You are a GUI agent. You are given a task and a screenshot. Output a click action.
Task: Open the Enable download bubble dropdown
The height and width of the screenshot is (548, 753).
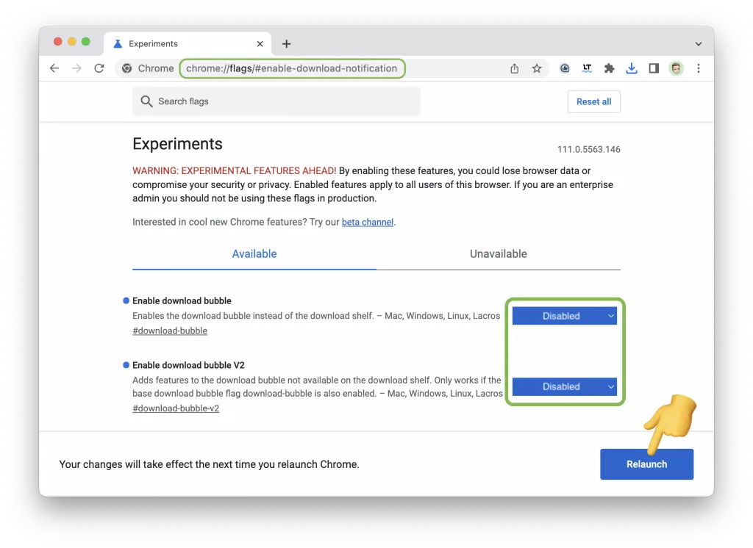click(x=564, y=315)
